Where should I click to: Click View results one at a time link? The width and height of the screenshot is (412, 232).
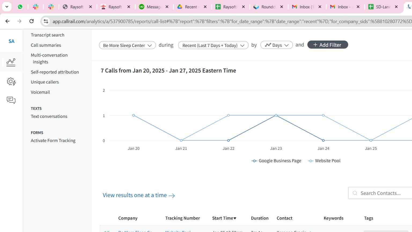point(139,195)
